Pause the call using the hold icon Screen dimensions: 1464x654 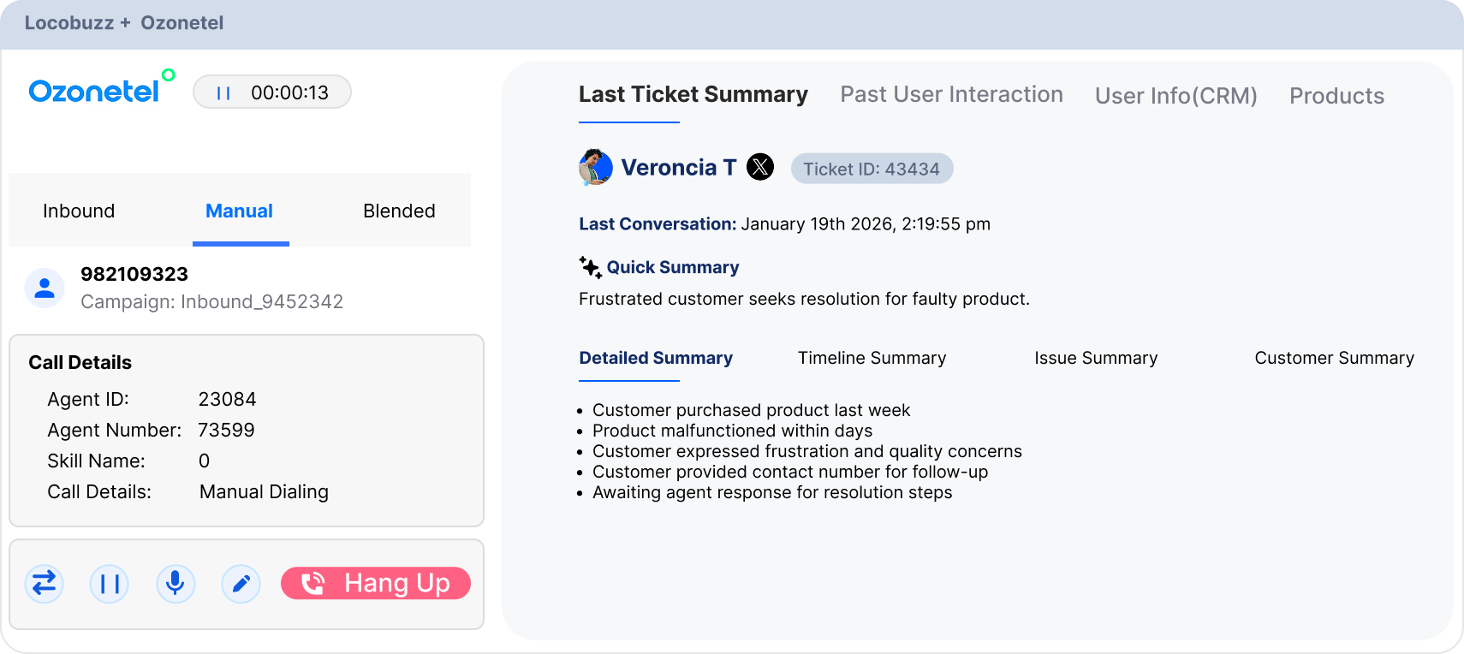(x=110, y=584)
